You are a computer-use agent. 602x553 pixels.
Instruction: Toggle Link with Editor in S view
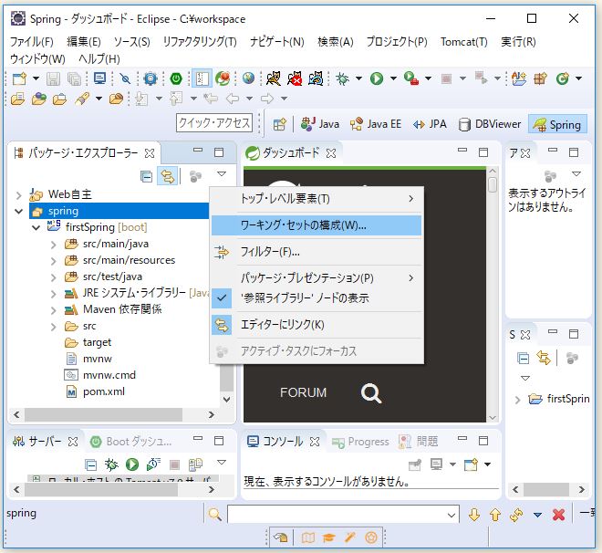pos(544,359)
